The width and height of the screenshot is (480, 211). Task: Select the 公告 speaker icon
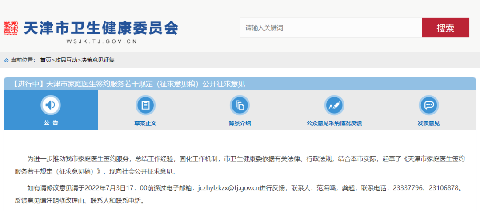51,105
